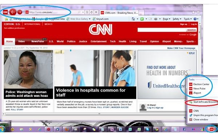This screenshot has height=134, width=218.
Task: Expand the Home button dropdown arrow
Action: click(137, 19)
